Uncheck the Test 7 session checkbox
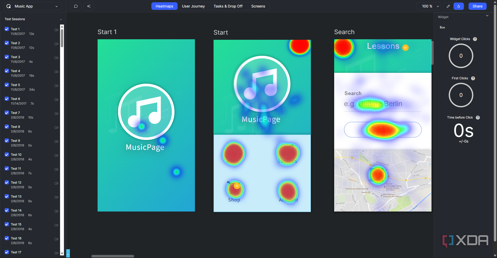Viewport: 497px width, 258px height. point(7,113)
